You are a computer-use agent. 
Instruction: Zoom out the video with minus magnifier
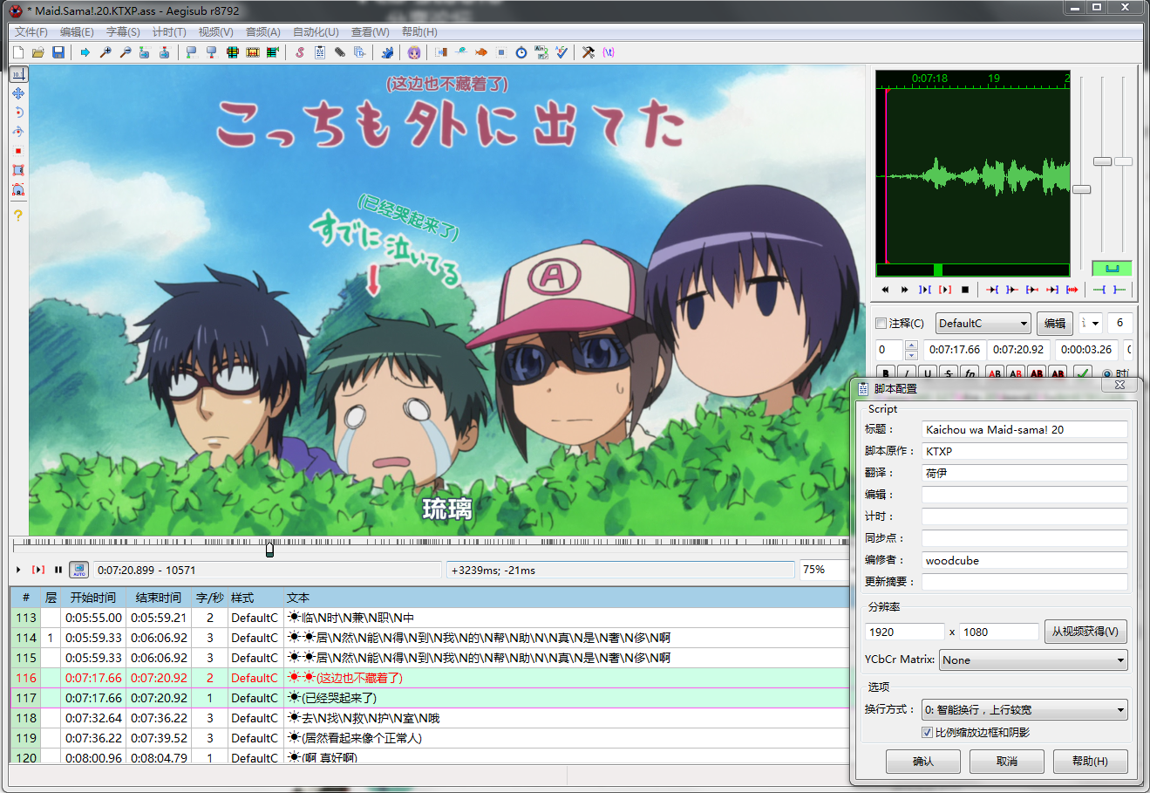coord(126,52)
